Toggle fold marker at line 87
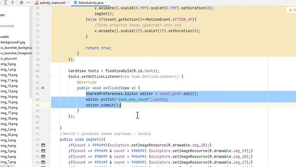Screen dimensions: 296x167 pyautogui.click(x=49, y=111)
